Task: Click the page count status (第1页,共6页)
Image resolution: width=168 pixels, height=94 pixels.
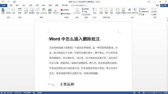Action: [6, 93]
